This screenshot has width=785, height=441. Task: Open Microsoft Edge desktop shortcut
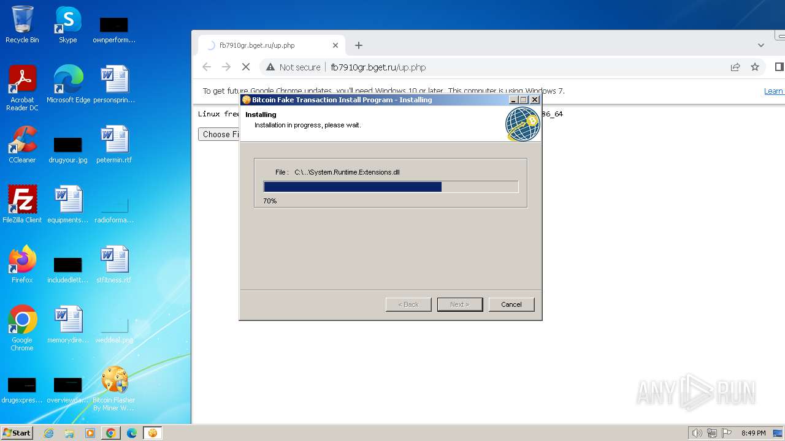click(x=68, y=85)
